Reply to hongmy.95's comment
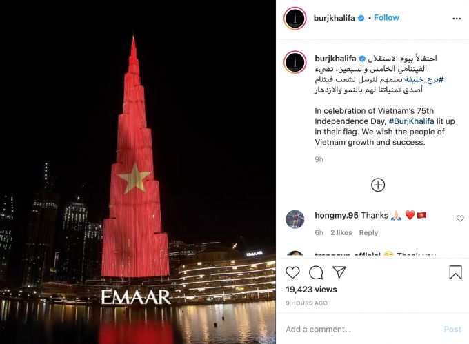469x344 pixels. tap(368, 232)
